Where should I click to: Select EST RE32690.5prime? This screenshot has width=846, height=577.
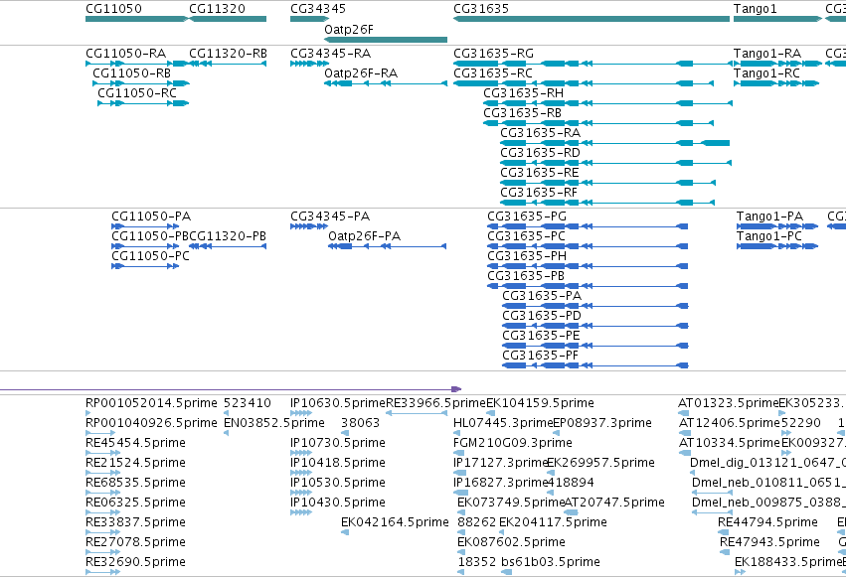135,562
